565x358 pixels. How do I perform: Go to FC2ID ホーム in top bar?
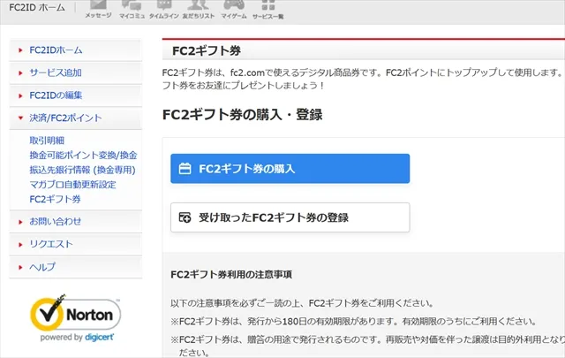37,8
